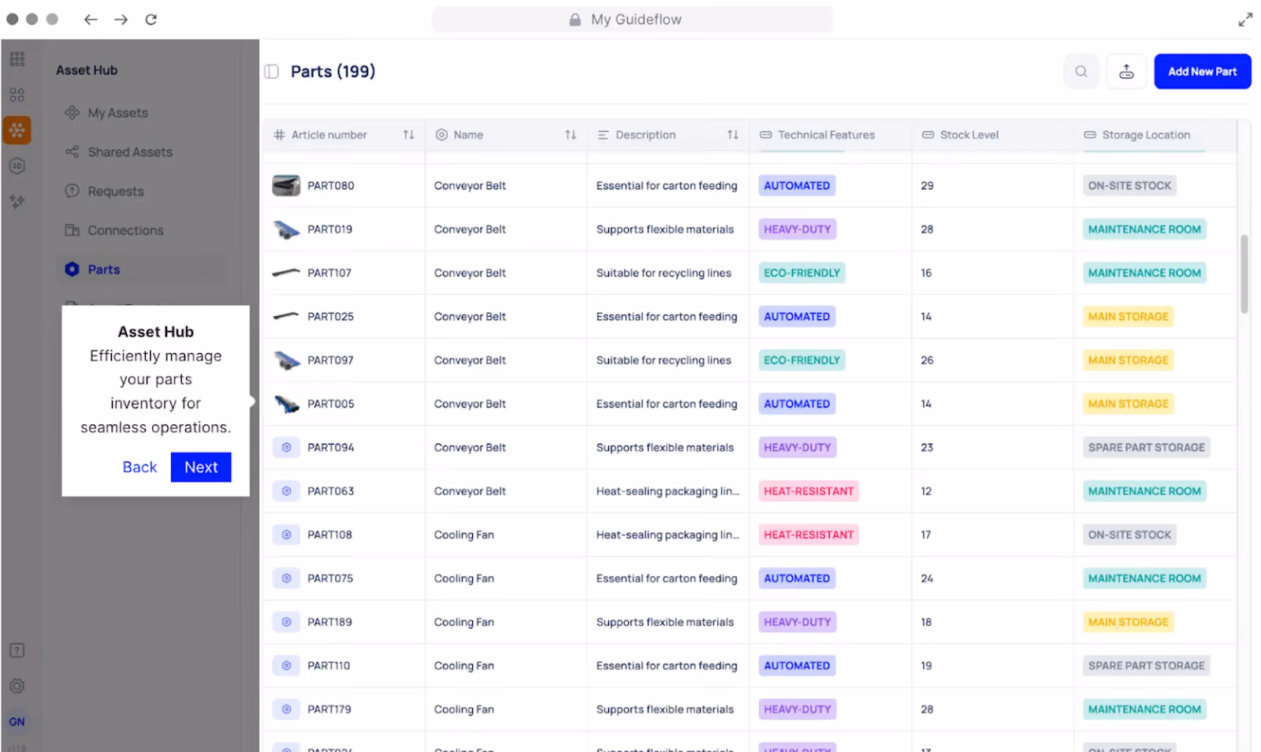Click the vertical table scrollbar

point(1244,274)
